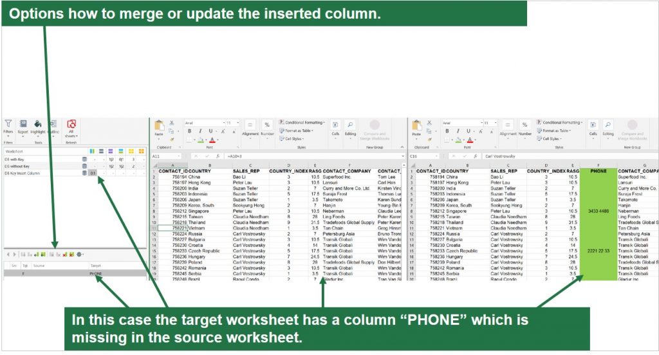Click the Cut scissors icon in right workbook
Image resolution: width=659 pixels, height=355 pixels.
430,122
